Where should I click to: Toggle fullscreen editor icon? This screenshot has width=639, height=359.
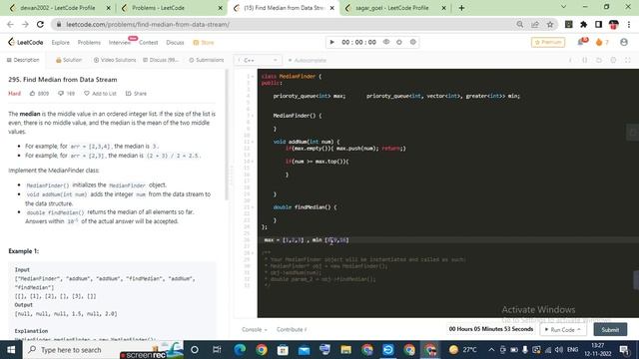[x=628, y=60]
